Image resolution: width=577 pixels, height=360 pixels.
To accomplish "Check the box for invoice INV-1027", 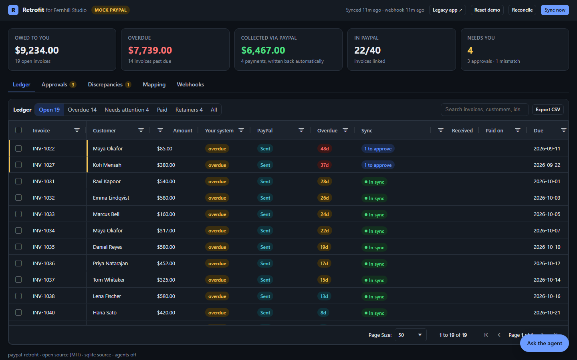I will 18,165.
